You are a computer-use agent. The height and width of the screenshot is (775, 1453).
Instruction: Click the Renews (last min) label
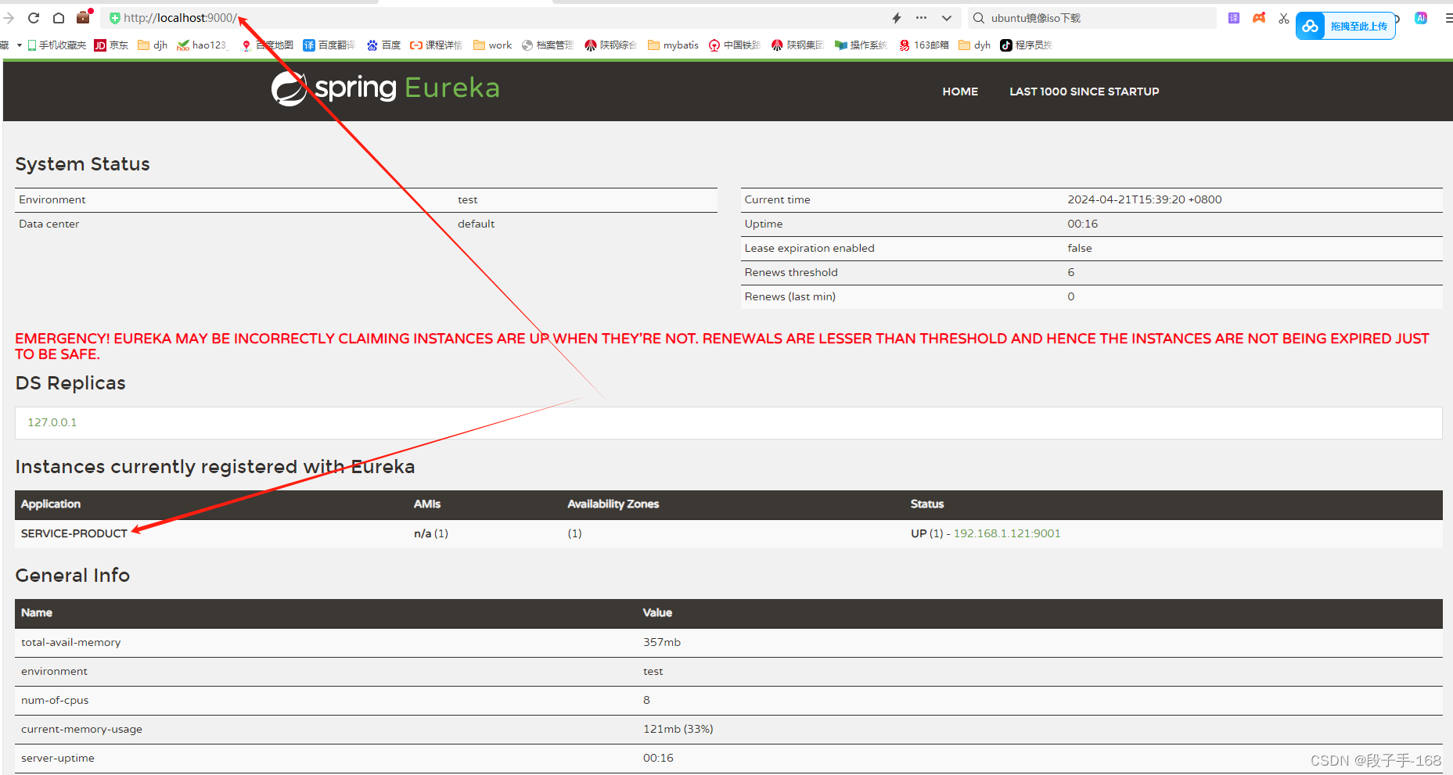click(x=790, y=296)
